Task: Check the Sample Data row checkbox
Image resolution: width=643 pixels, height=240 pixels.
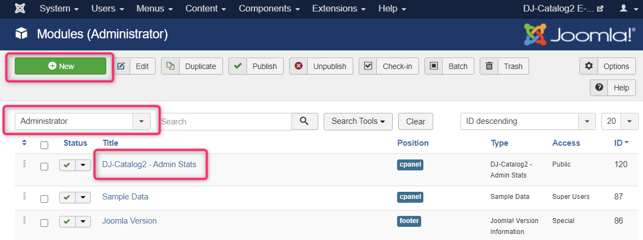Action: click(x=44, y=198)
